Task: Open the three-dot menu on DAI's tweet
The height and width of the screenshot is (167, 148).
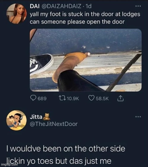Action: click(x=138, y=6)
